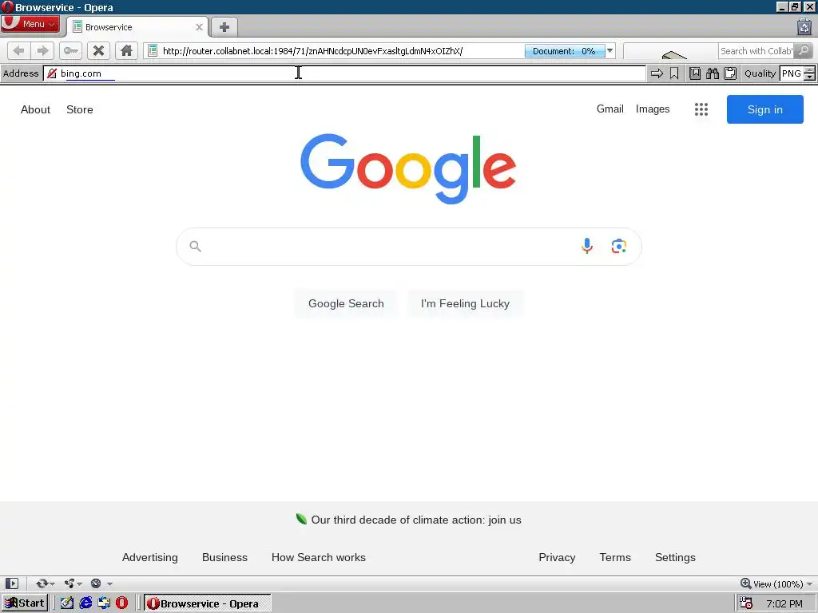This screenshot has width=818, height=613.
Task: Open the Settings footer menu
Action: 675,557
